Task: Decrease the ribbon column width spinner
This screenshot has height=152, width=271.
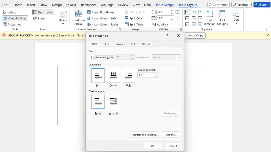Action: point(172,19)
